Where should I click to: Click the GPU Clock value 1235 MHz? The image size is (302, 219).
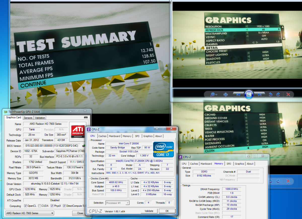(x=30, y=189)
